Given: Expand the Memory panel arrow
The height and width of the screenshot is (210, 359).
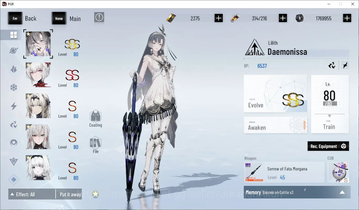Looking at the screenshot, I should [342, 192].
